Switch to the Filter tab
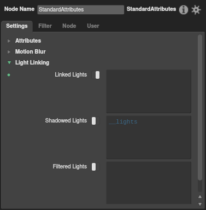 45,26
